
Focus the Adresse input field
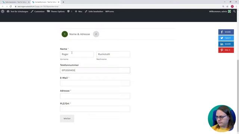(95, 96)
